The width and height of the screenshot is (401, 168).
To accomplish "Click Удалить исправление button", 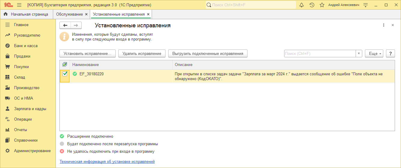I will click(142, 53).
